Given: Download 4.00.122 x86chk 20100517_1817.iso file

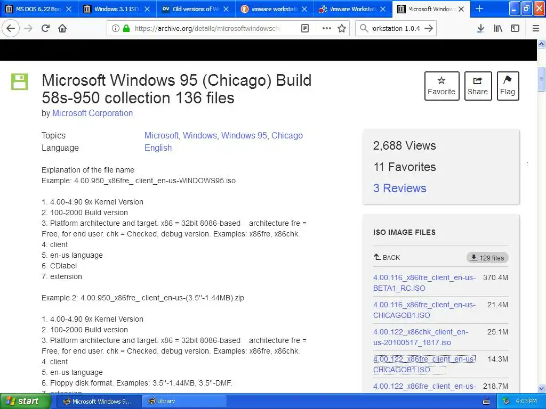Looking at the screenshot, I should pyautogui.click(x=421, y=337).
